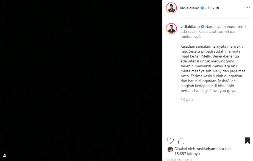Open vidialdiano's story via the header avatar ring
Screen dimensions: 253x161
[x=171, y=8]
